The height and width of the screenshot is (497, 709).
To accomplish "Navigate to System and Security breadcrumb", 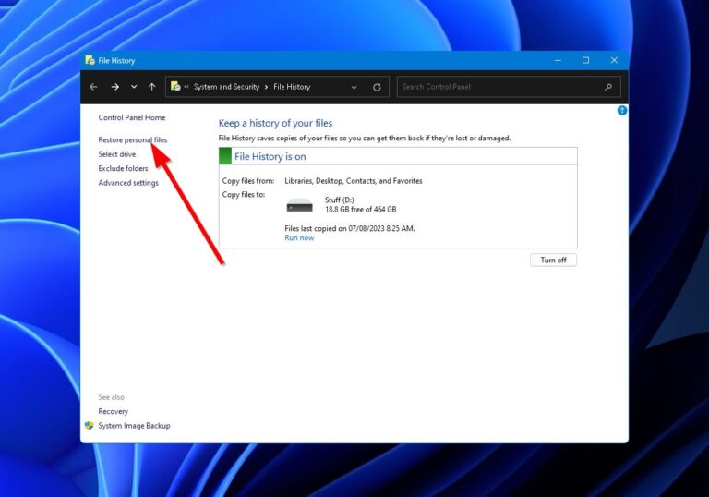I will (226, 87).
